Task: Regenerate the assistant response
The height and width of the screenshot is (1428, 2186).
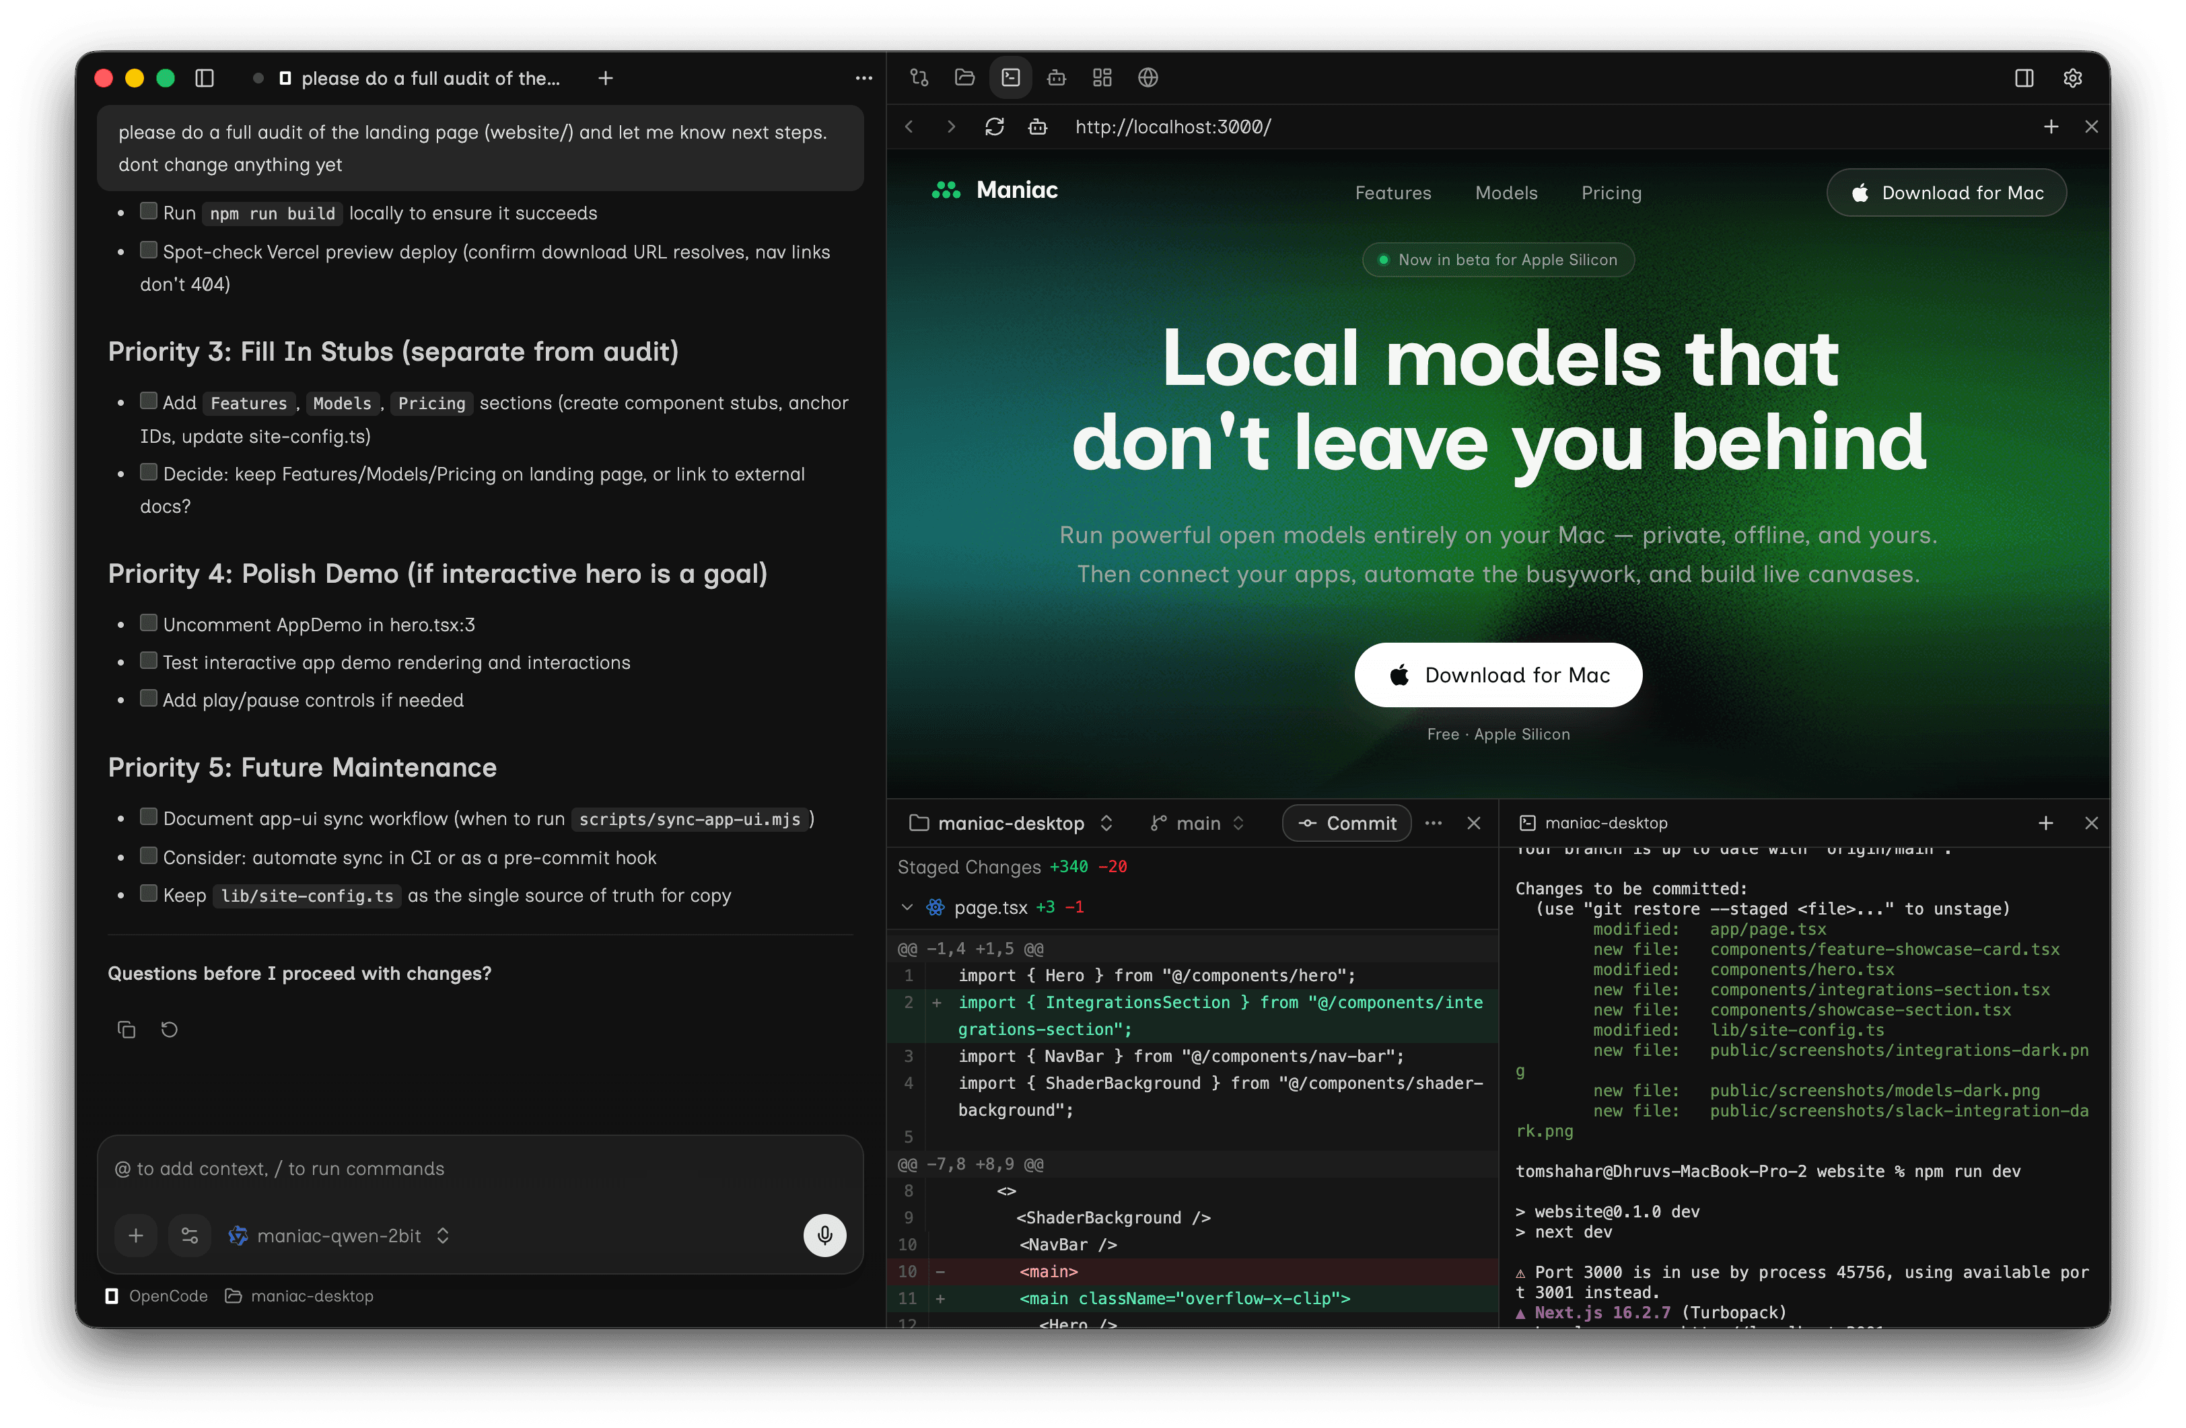Action: (169, 1030)
